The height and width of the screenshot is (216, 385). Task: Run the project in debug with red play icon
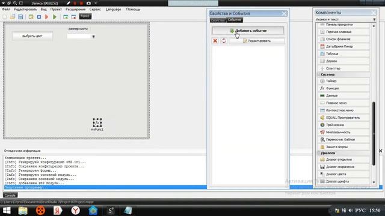click(x=47, y=17)
